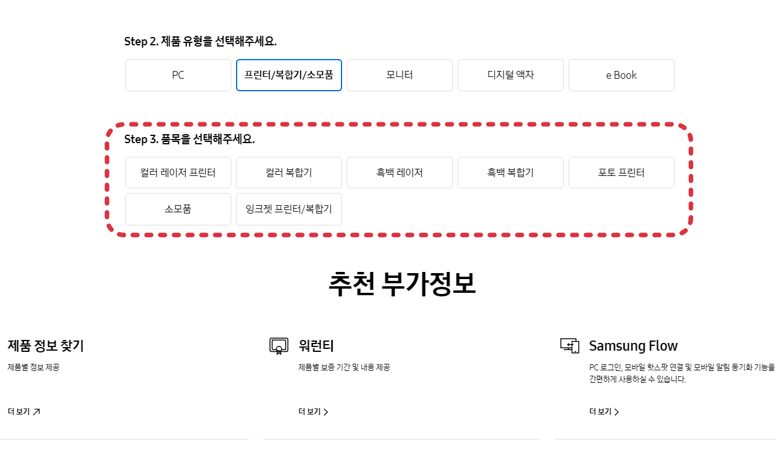Click the chevron beside Samsung Flow 더 보기
Viewport: 776px width, 458px height.
(617, 411)
